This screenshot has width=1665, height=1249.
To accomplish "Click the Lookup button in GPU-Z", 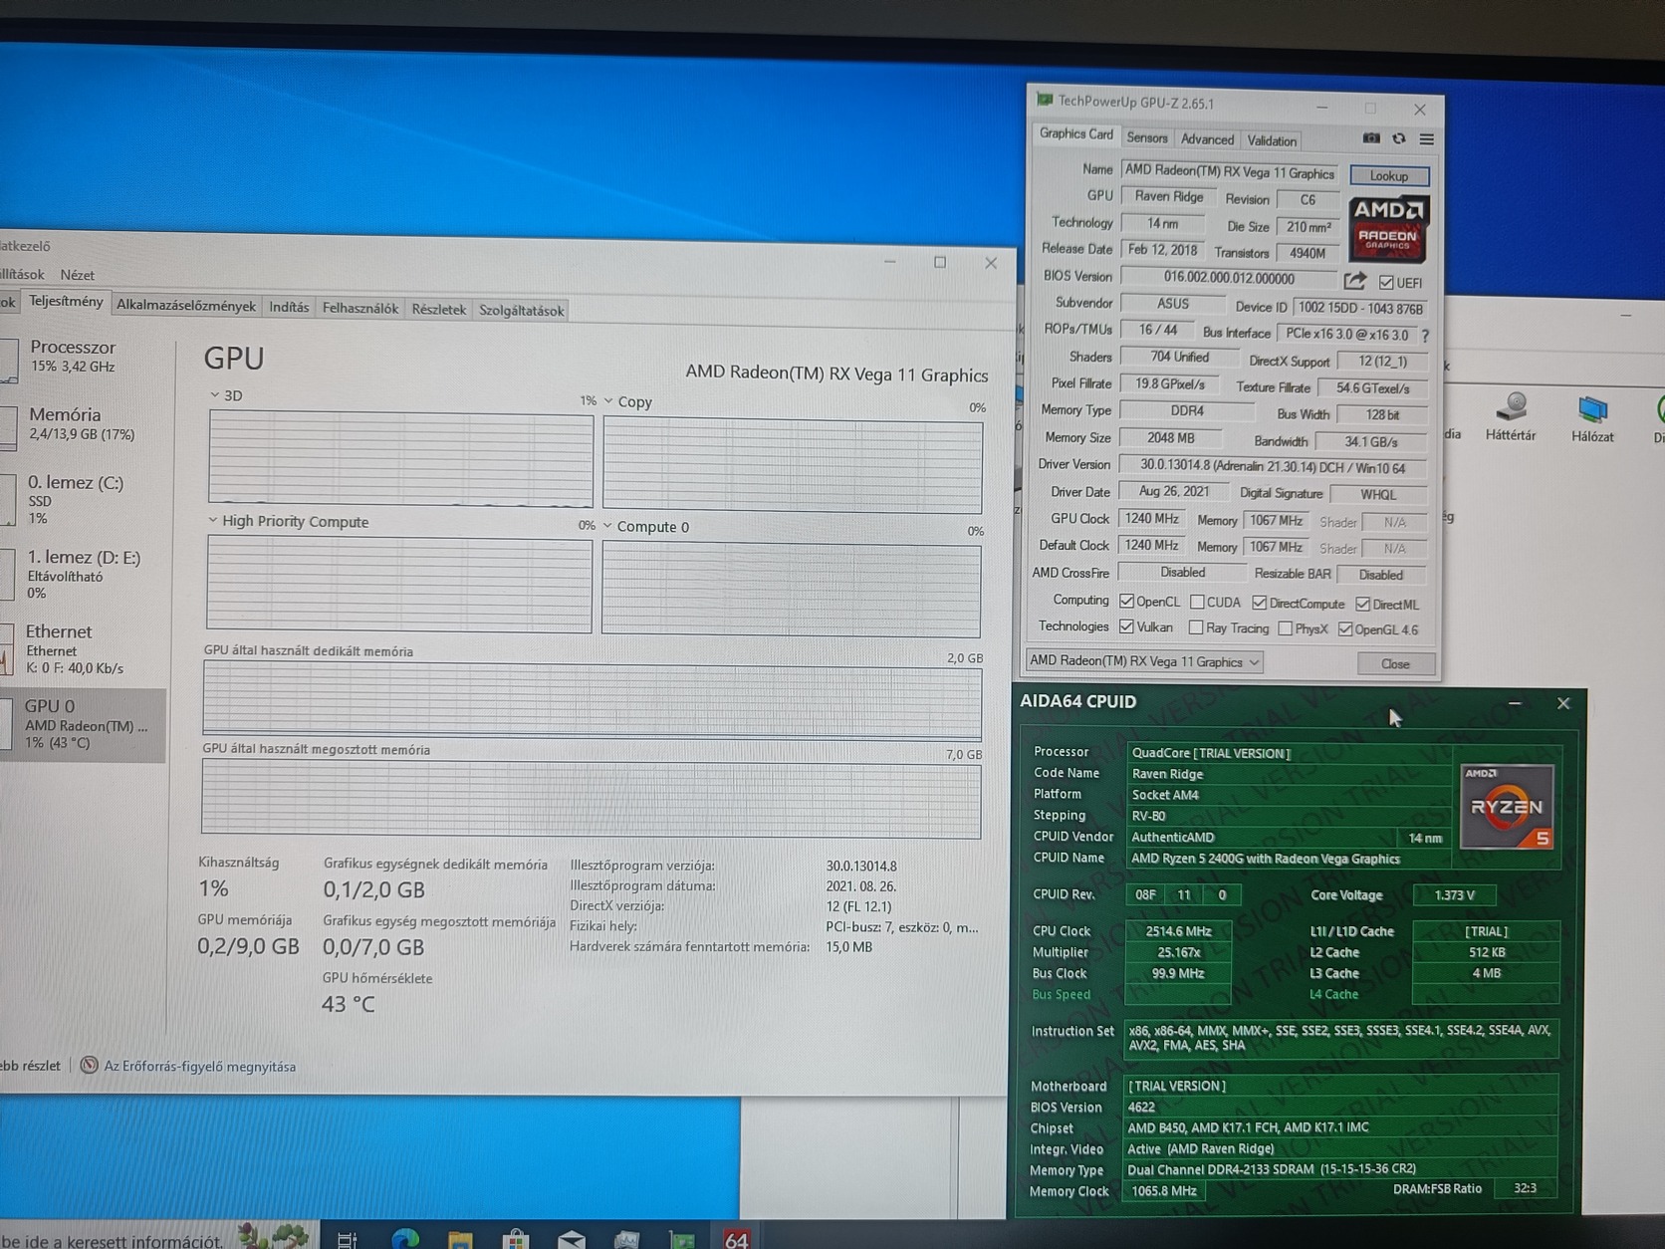I will pyautogui.click(x=1389, y=176).
